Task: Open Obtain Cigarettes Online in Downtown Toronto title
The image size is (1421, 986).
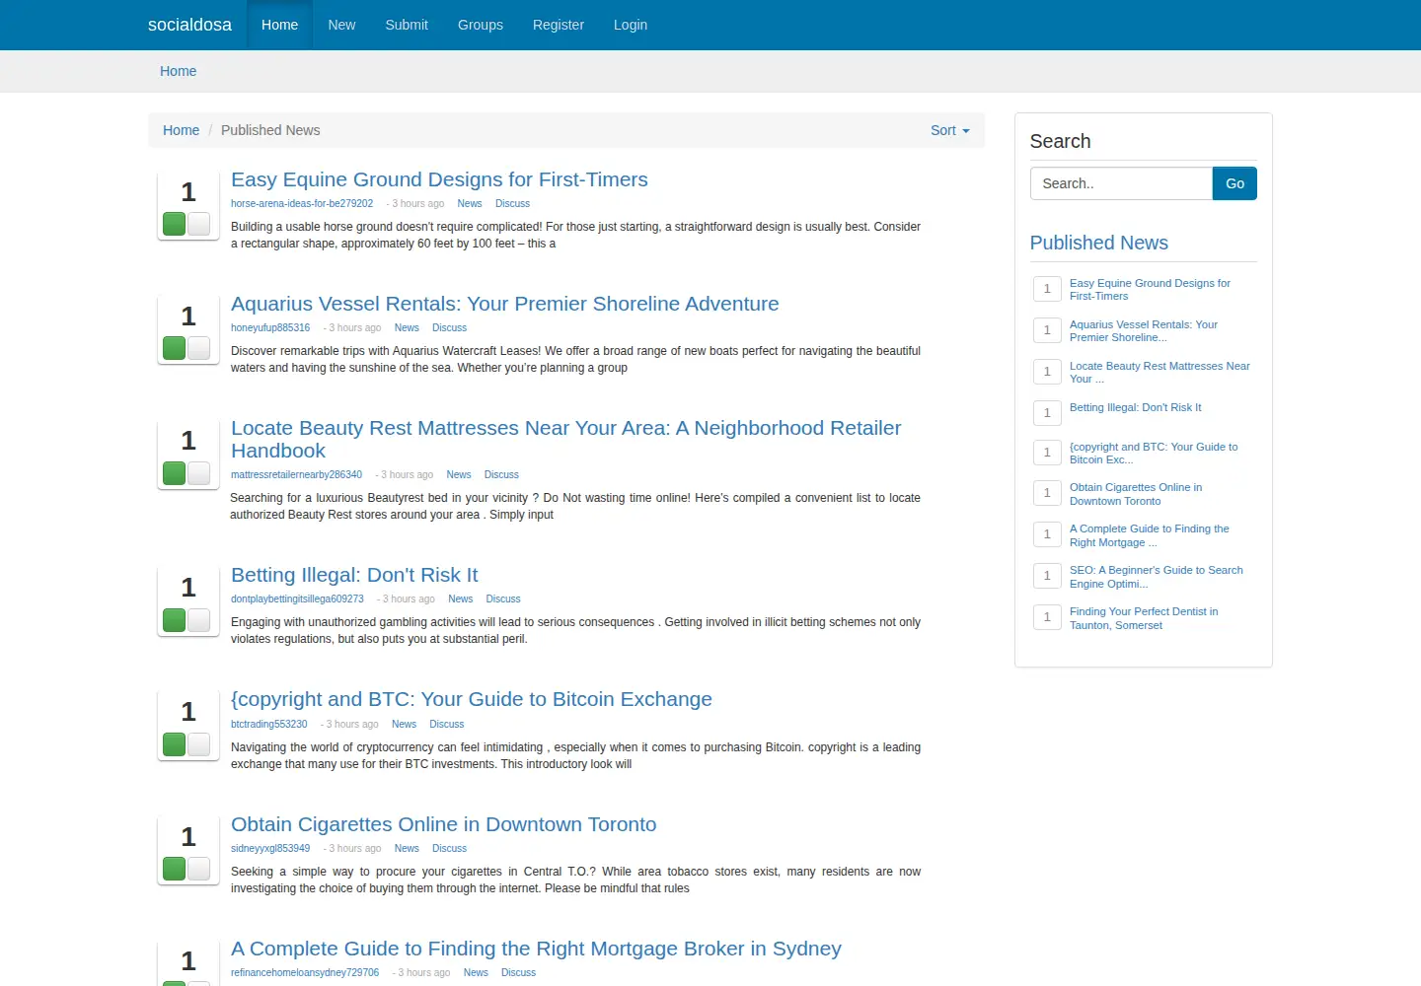Action: (x=443, y=824)
